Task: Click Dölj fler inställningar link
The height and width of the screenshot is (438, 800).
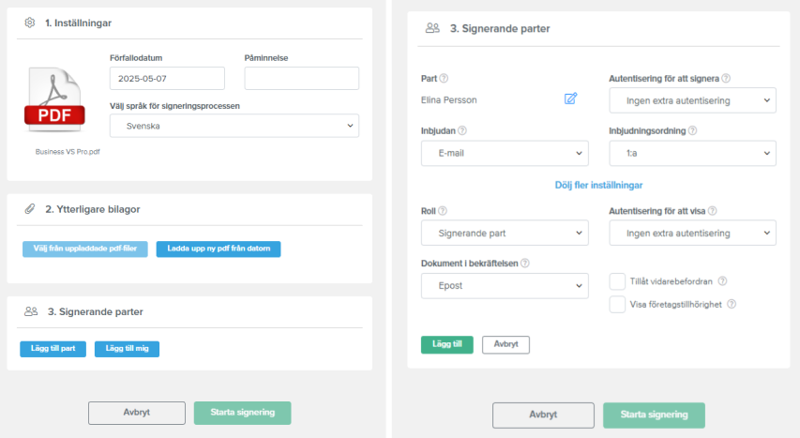Action: point(598,186)
